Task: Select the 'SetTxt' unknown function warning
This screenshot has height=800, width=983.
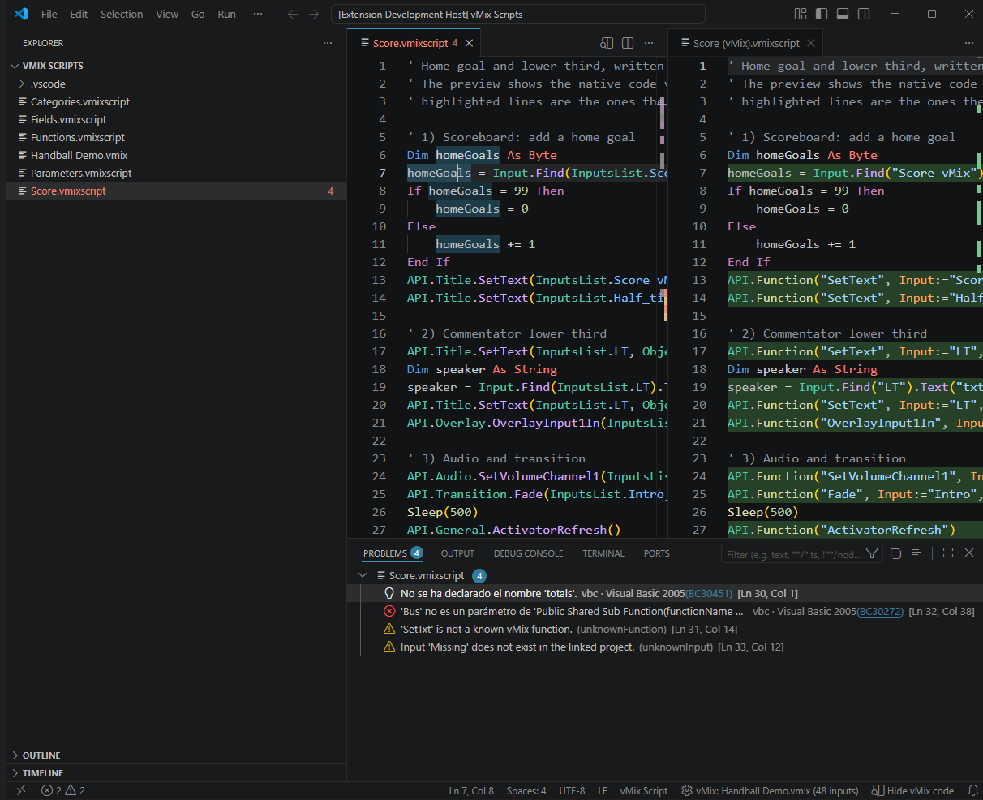Action: tap(665, 629)
